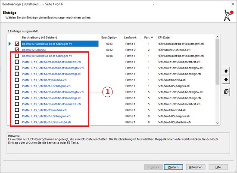Click the duplicate entry icon button
The width and height of the screenshot is (237, 173).
pyautogui.click(x=226, y=91)
